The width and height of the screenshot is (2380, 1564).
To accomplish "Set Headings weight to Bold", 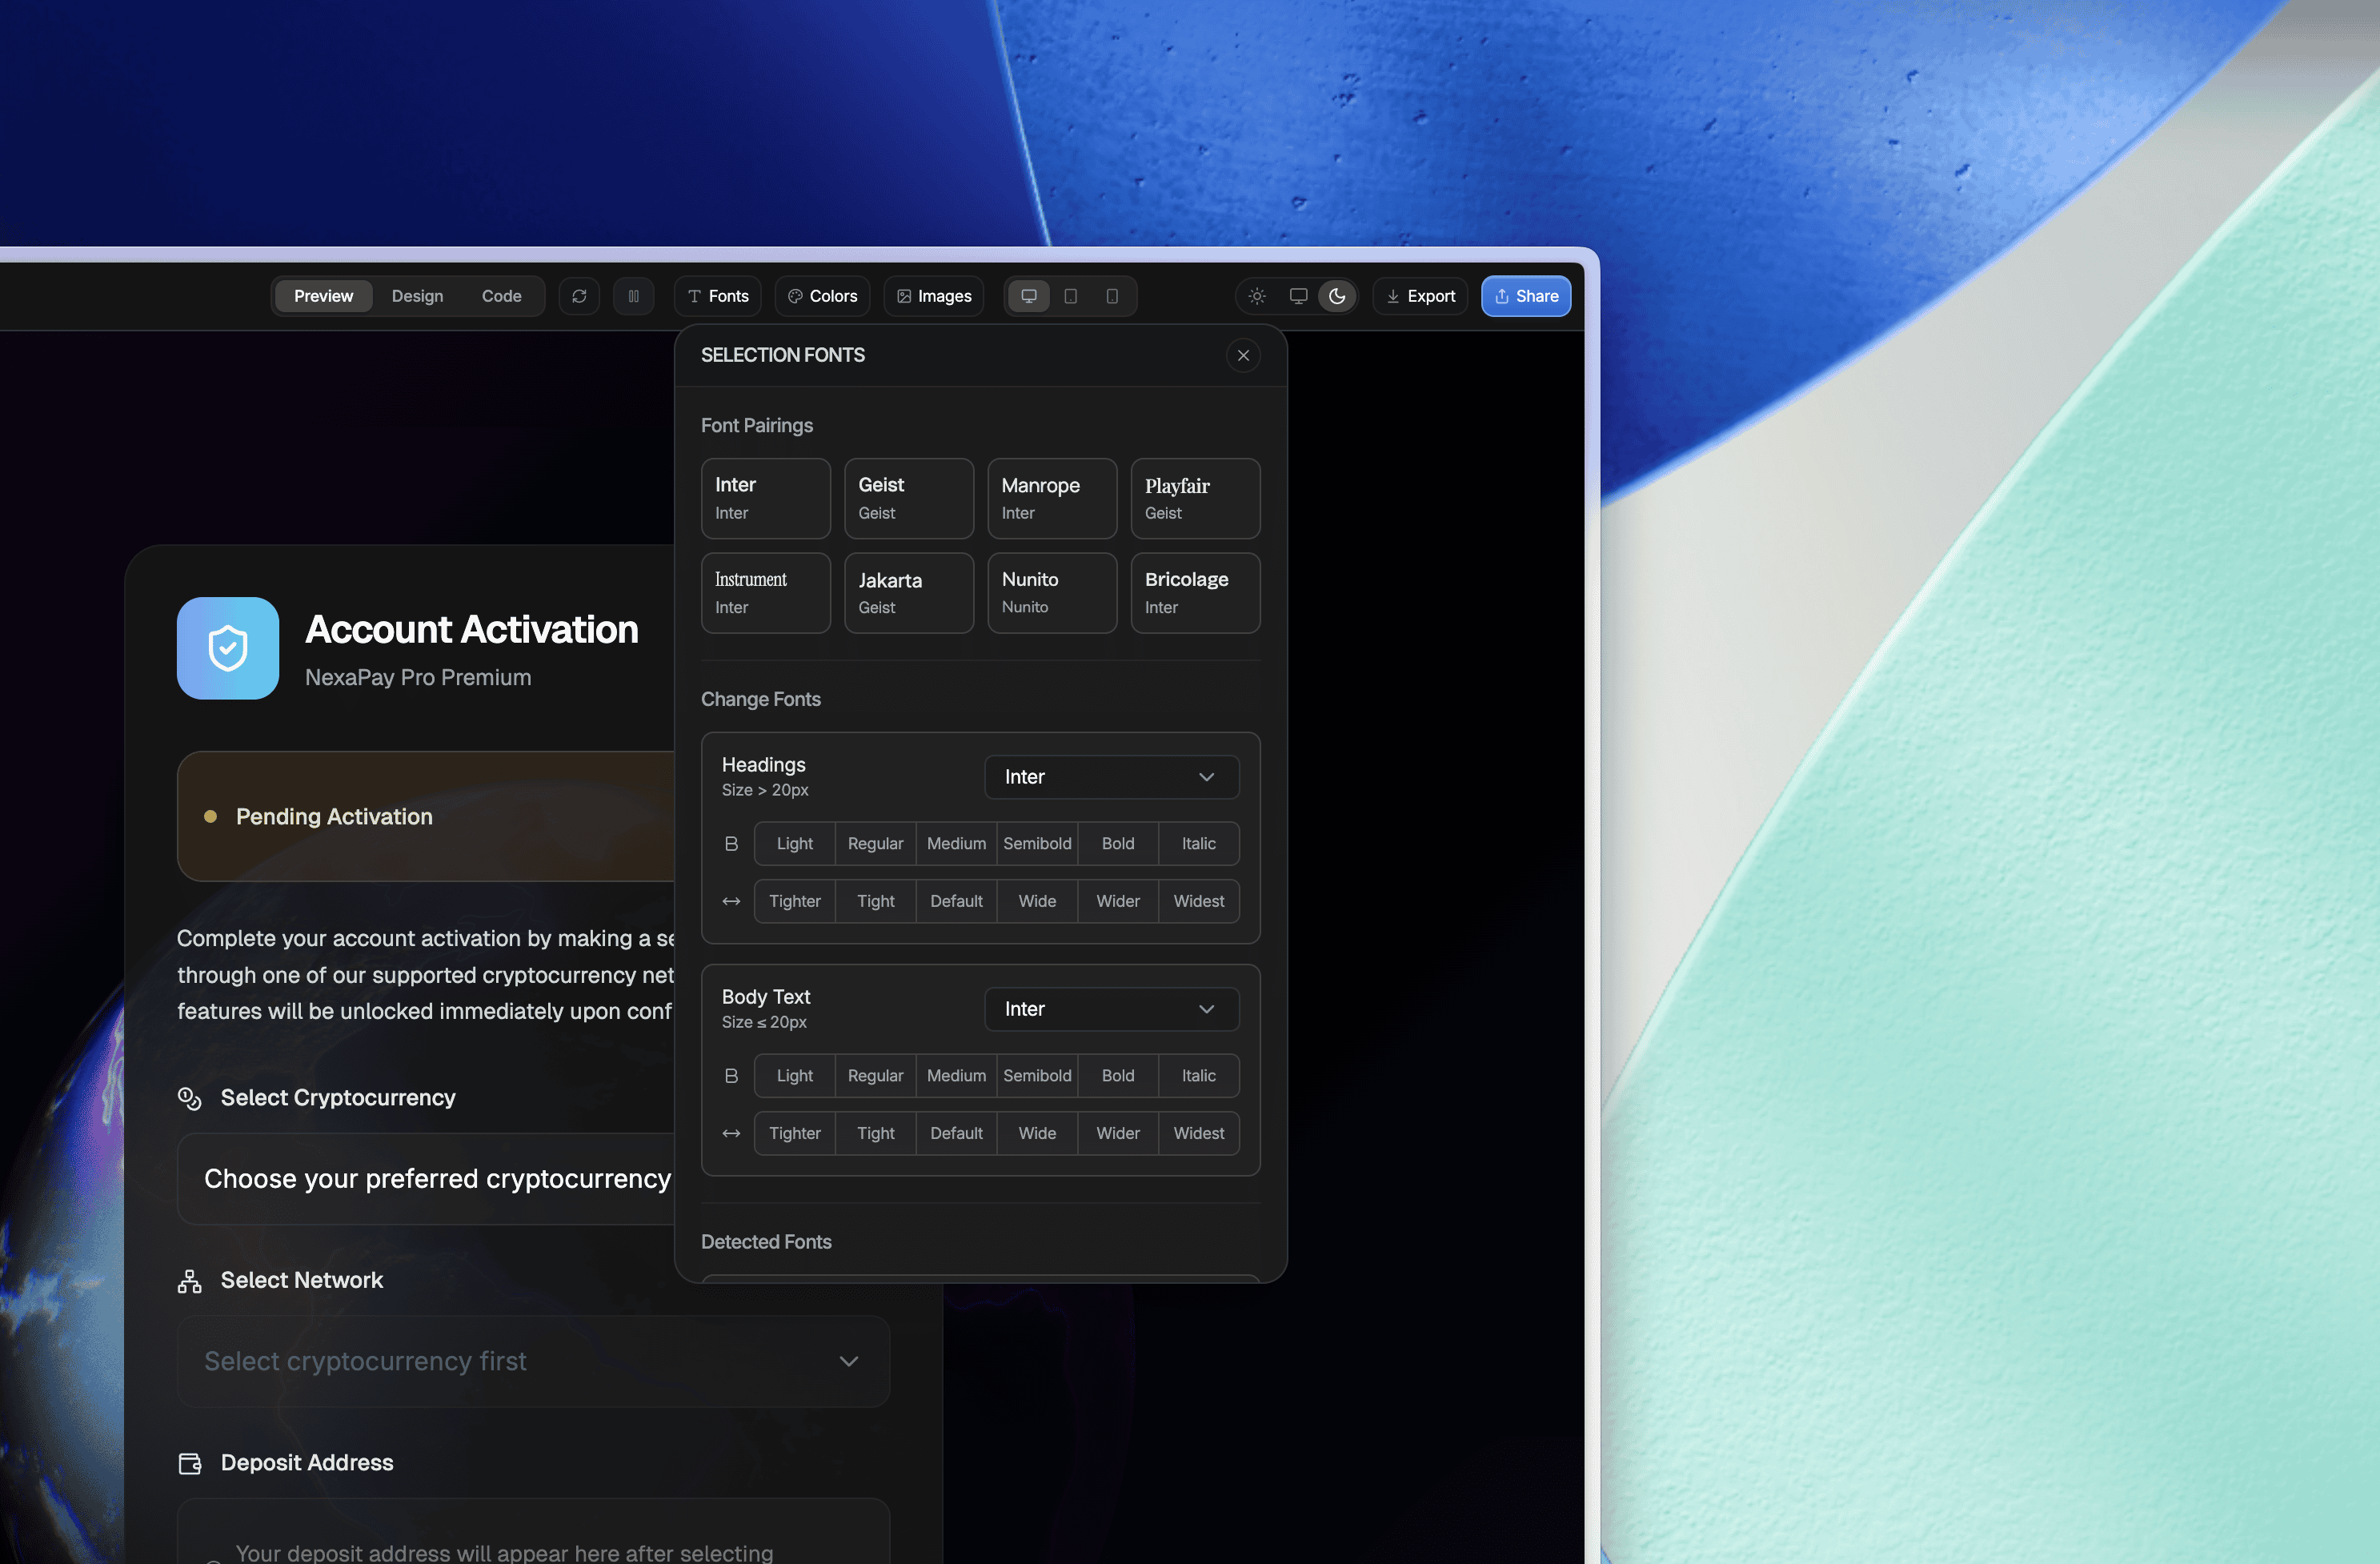I will [x=1118, y=844].
